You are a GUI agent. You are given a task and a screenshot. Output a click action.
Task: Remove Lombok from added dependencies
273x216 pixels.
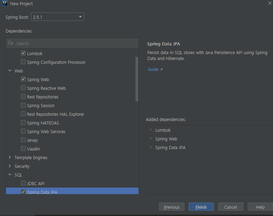point(151,130)
